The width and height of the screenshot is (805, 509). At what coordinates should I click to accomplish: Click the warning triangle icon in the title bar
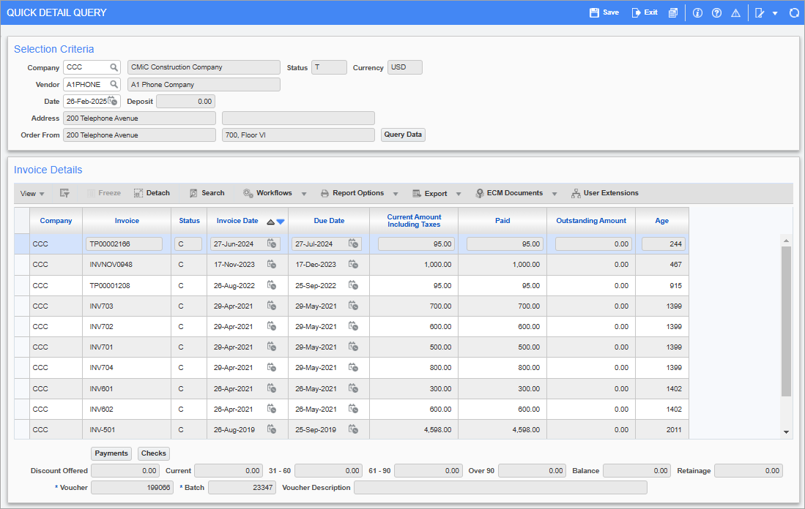[735, 12]
